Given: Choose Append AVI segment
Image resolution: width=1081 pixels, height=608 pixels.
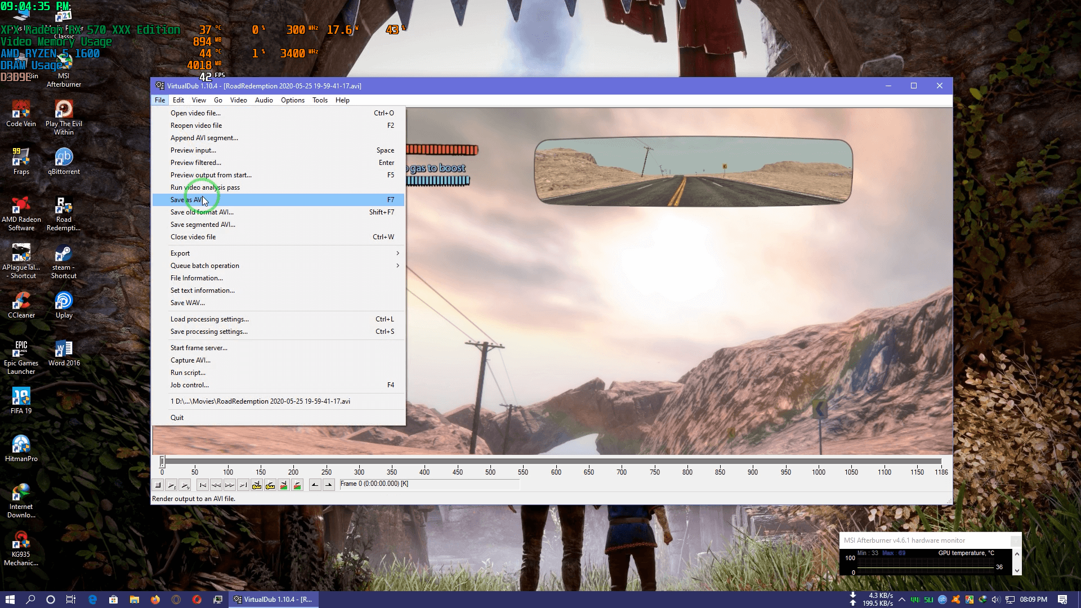Looking at the screenshot, I should click(278, 138).
